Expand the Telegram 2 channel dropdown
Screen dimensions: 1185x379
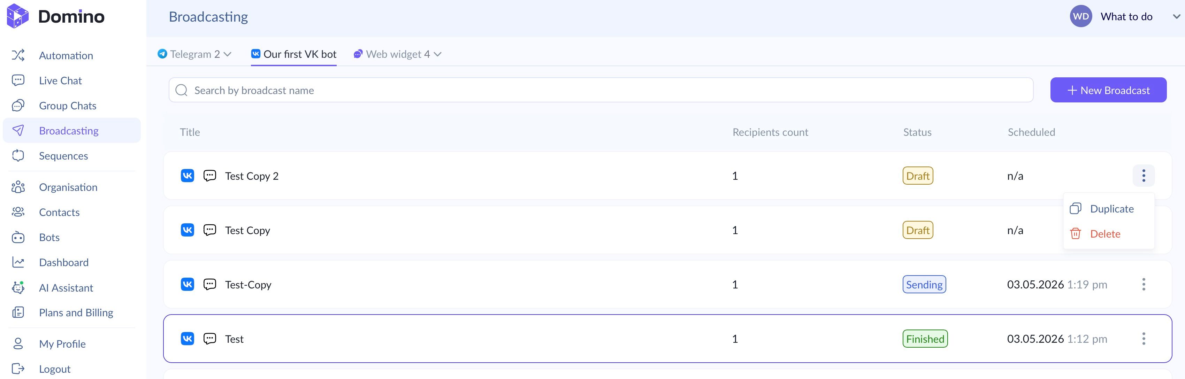(x=227, y=54)
